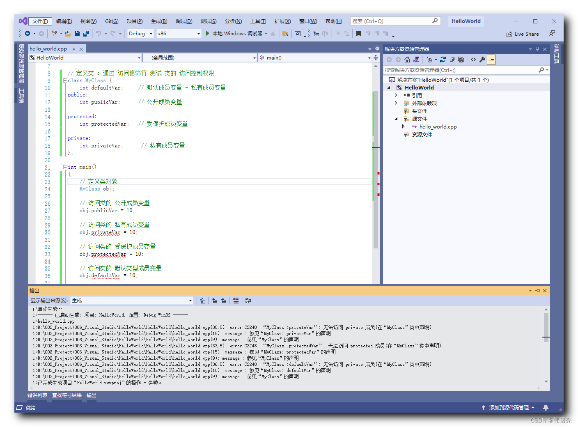
Task: Click the show all files icon
Action: [461, 60]
